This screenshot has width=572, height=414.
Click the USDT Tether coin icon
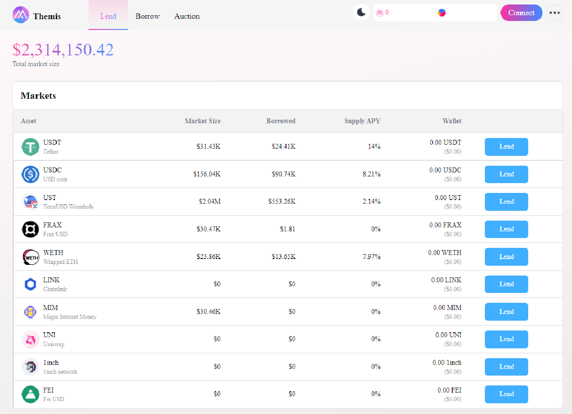pyautogui.click(x=30, y=147)
